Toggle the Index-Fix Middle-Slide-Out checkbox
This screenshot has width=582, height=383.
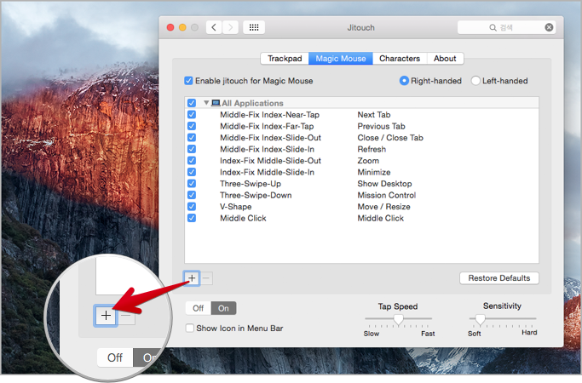tap(192, 161)
